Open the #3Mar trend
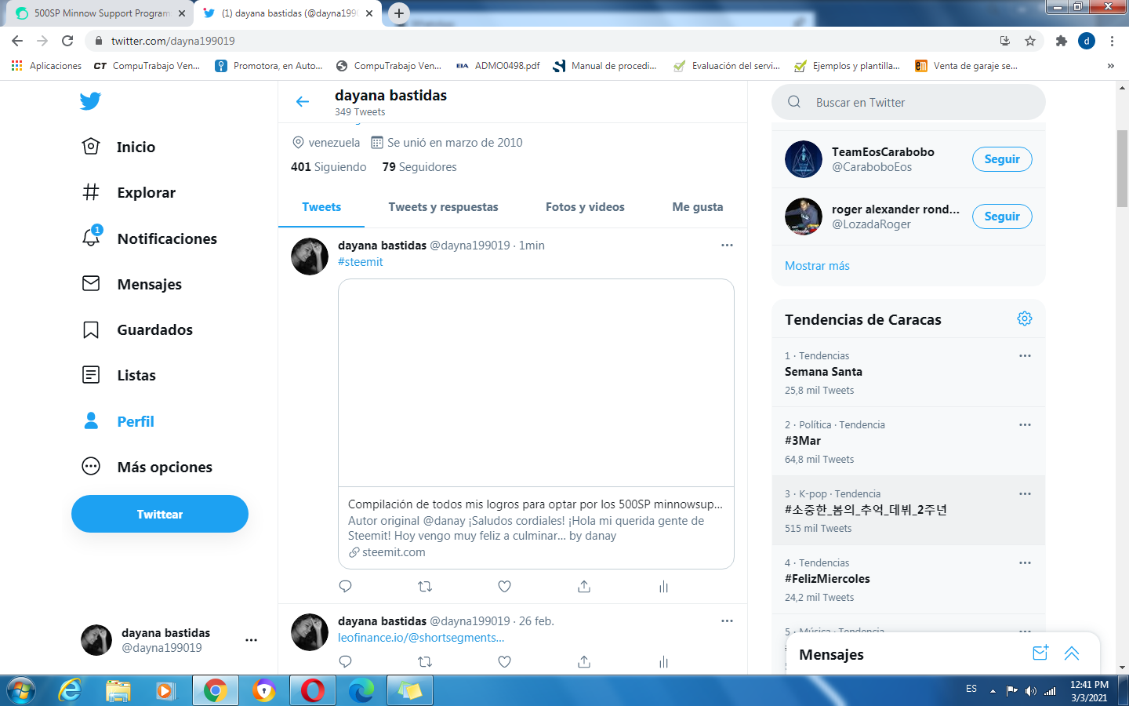Screen dimensions: 1129x706 [909, 442]
